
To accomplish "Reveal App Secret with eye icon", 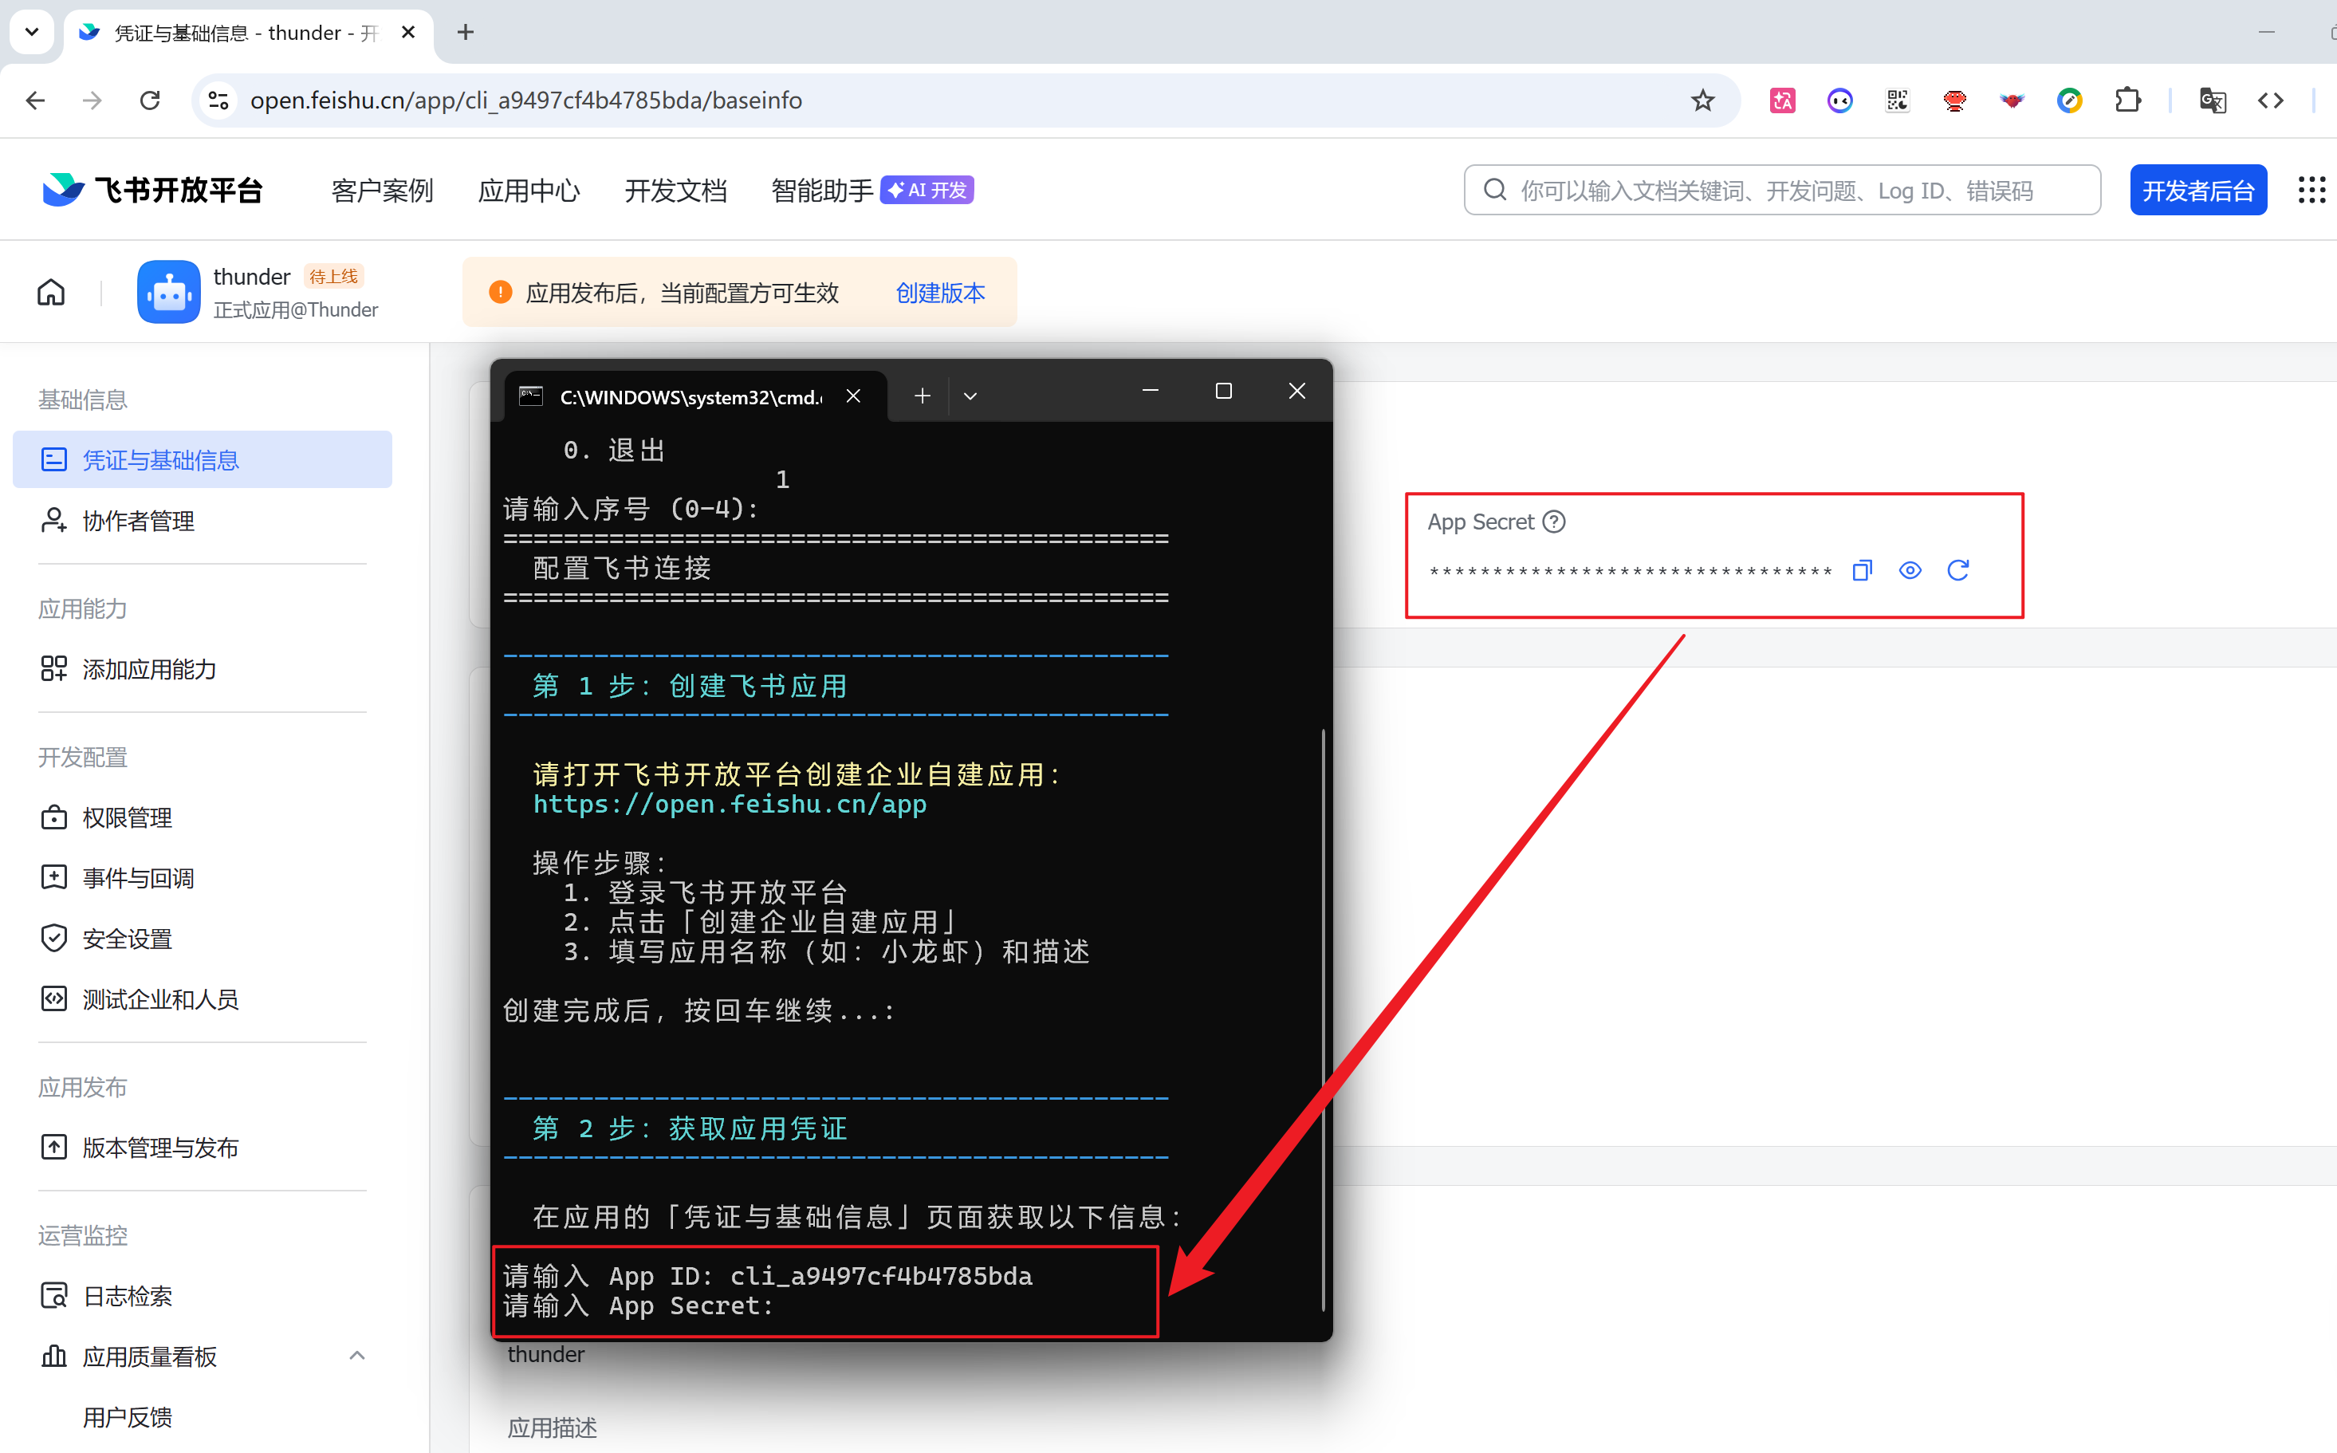I will tap(1910, 571).
